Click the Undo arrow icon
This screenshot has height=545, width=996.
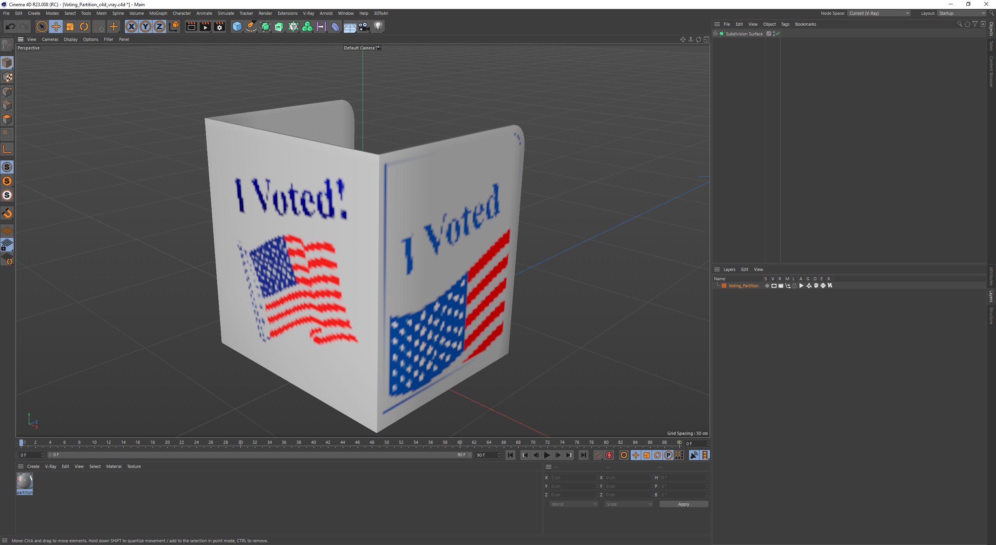point(11,26)
